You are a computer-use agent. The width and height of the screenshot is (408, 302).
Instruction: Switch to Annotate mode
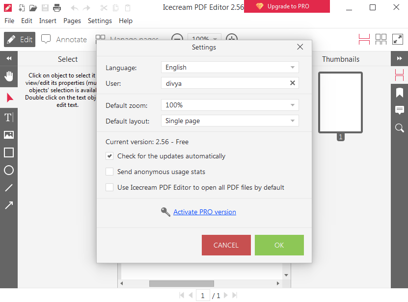64,40
